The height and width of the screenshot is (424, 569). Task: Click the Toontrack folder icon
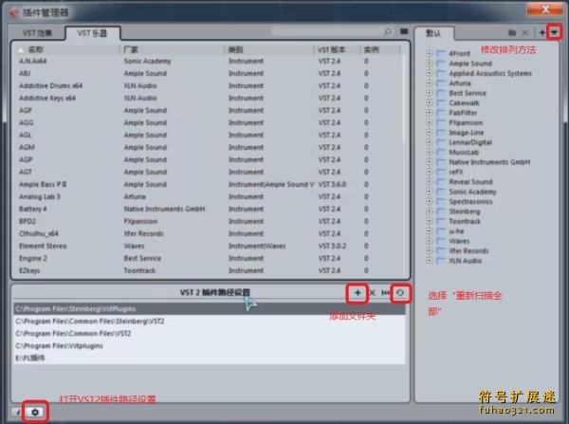pyautogui.click(x=441, y=221)
